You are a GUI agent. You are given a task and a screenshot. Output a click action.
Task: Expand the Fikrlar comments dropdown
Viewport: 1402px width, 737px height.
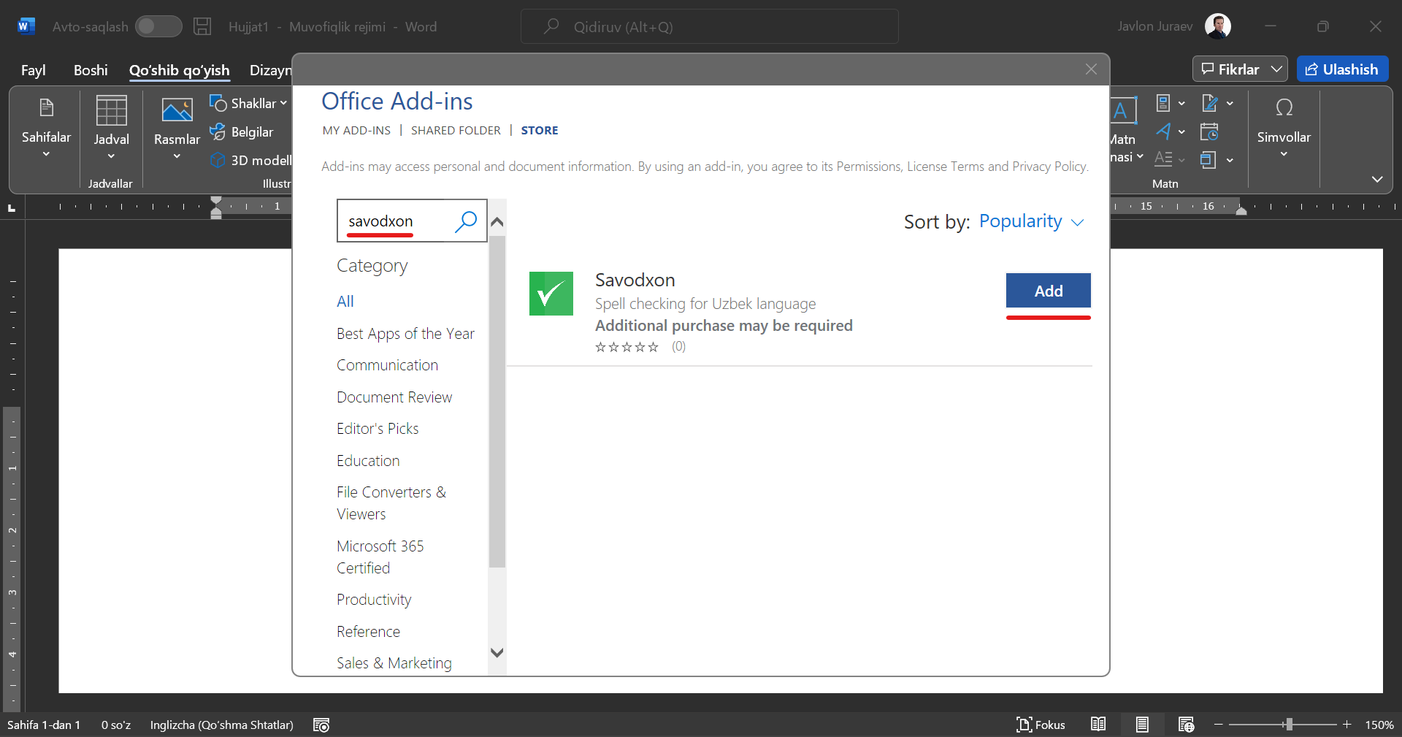coord(1276,69)
